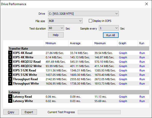Screen dimensions: 152x118
Task: Select the Latency group header
Action: (x=79, y=92)
